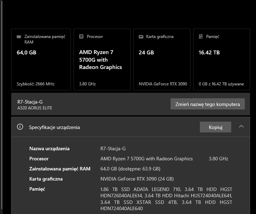Click Karta graficzna specification label
Image resolution: width=256 pixels, height=214 pixels.
coord(46,179)
